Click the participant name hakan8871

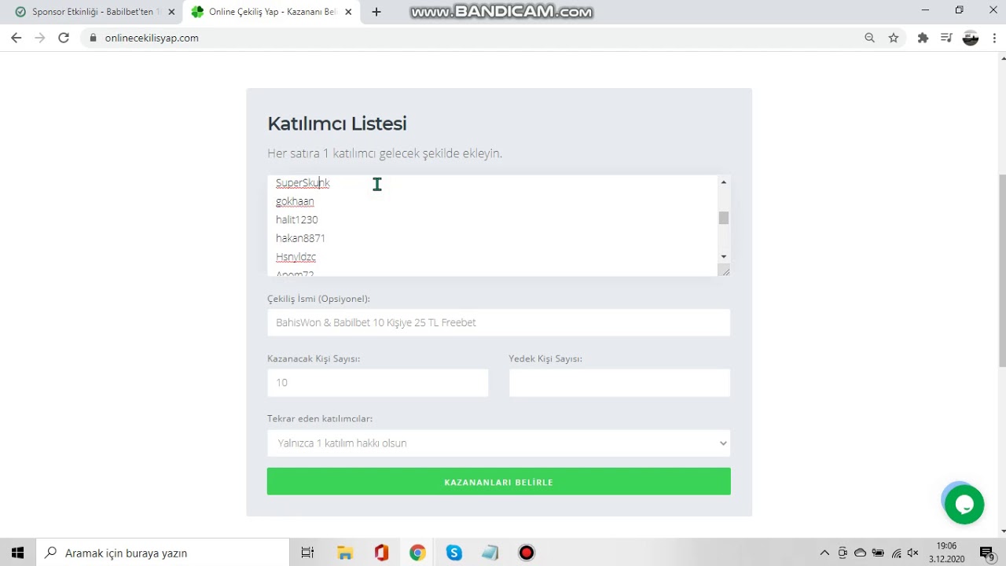click(300, 238)
